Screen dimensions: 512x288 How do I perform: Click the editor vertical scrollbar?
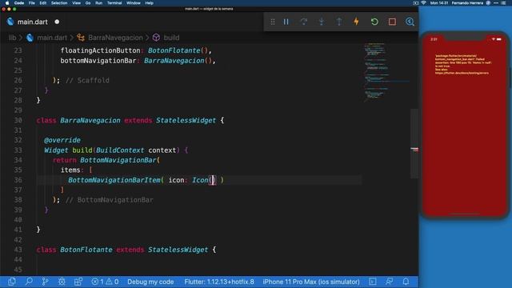pyautogui.click(x=414, y=144)
